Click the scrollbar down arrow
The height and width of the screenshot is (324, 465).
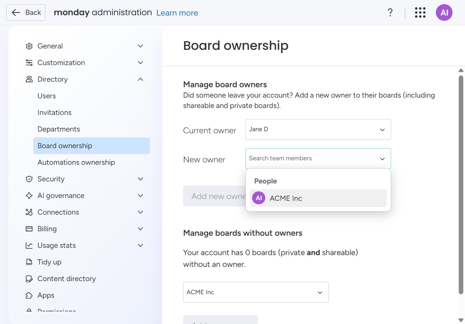click(461, 320)
